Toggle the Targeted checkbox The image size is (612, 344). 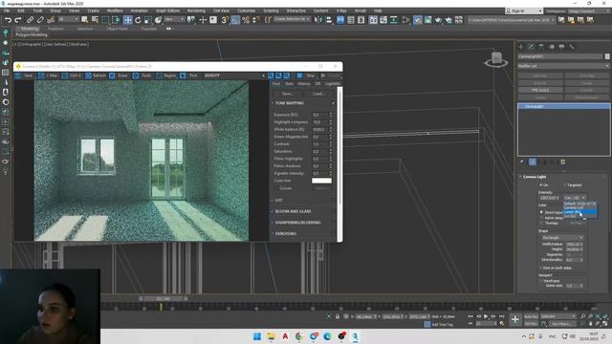564,184
